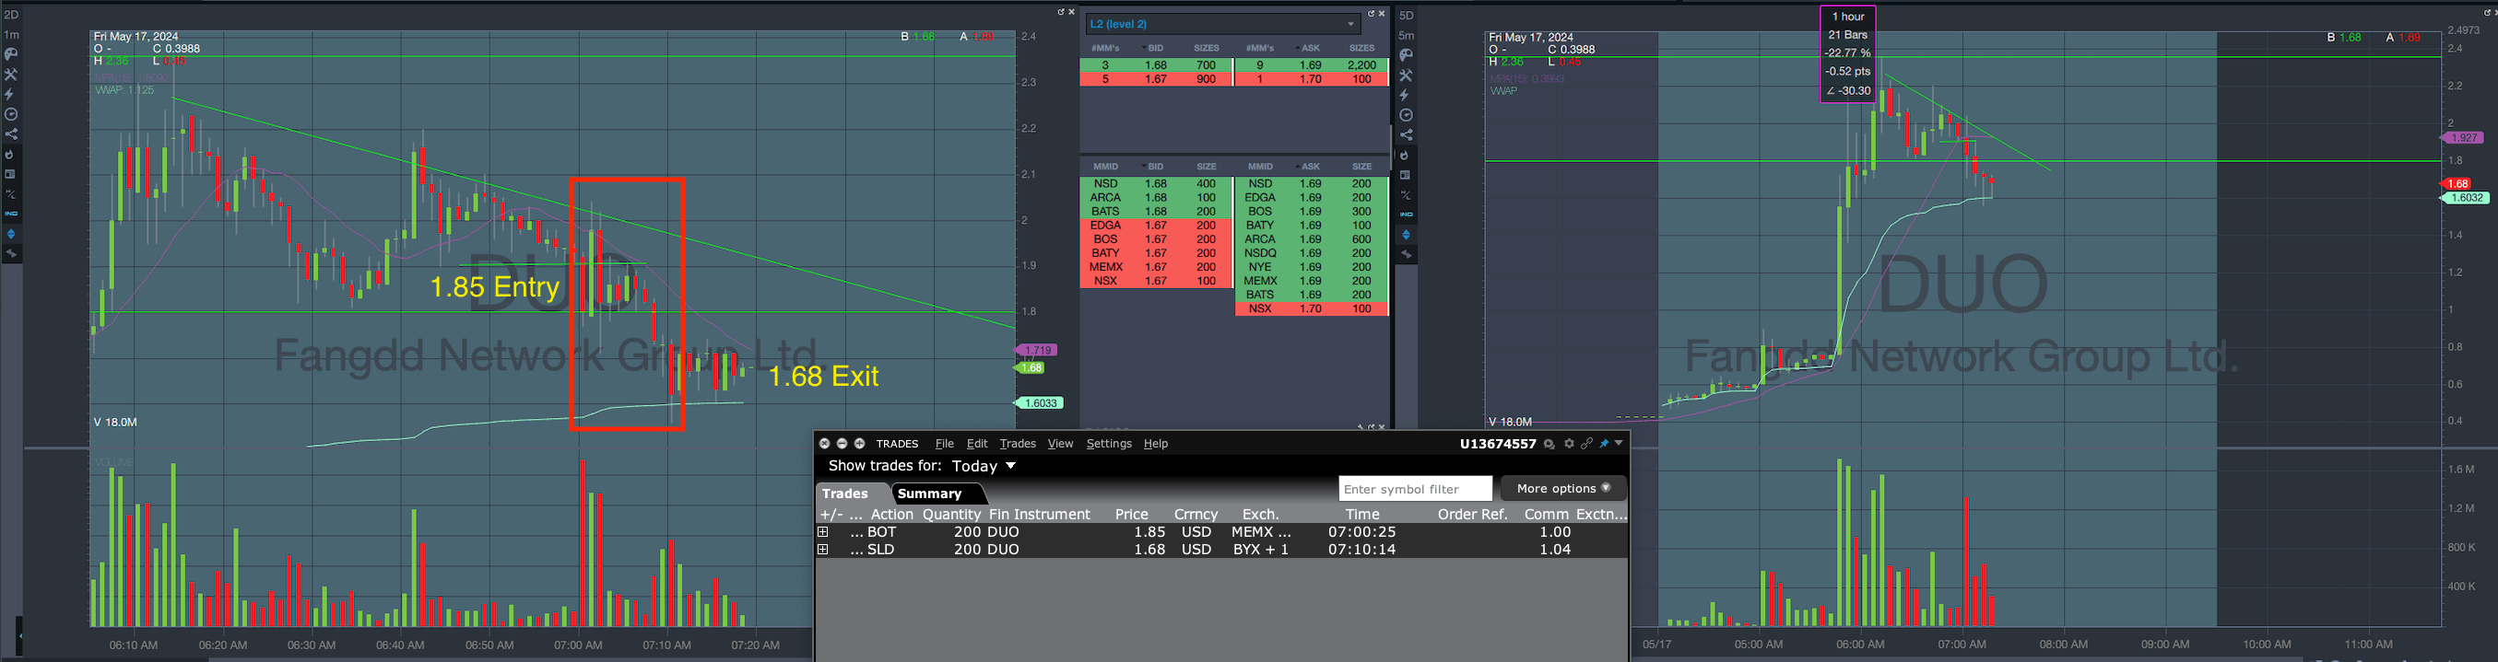Open the left chart's color palette settings

coord(11,54)
